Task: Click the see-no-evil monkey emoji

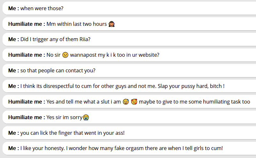Action: pos(111,24)
